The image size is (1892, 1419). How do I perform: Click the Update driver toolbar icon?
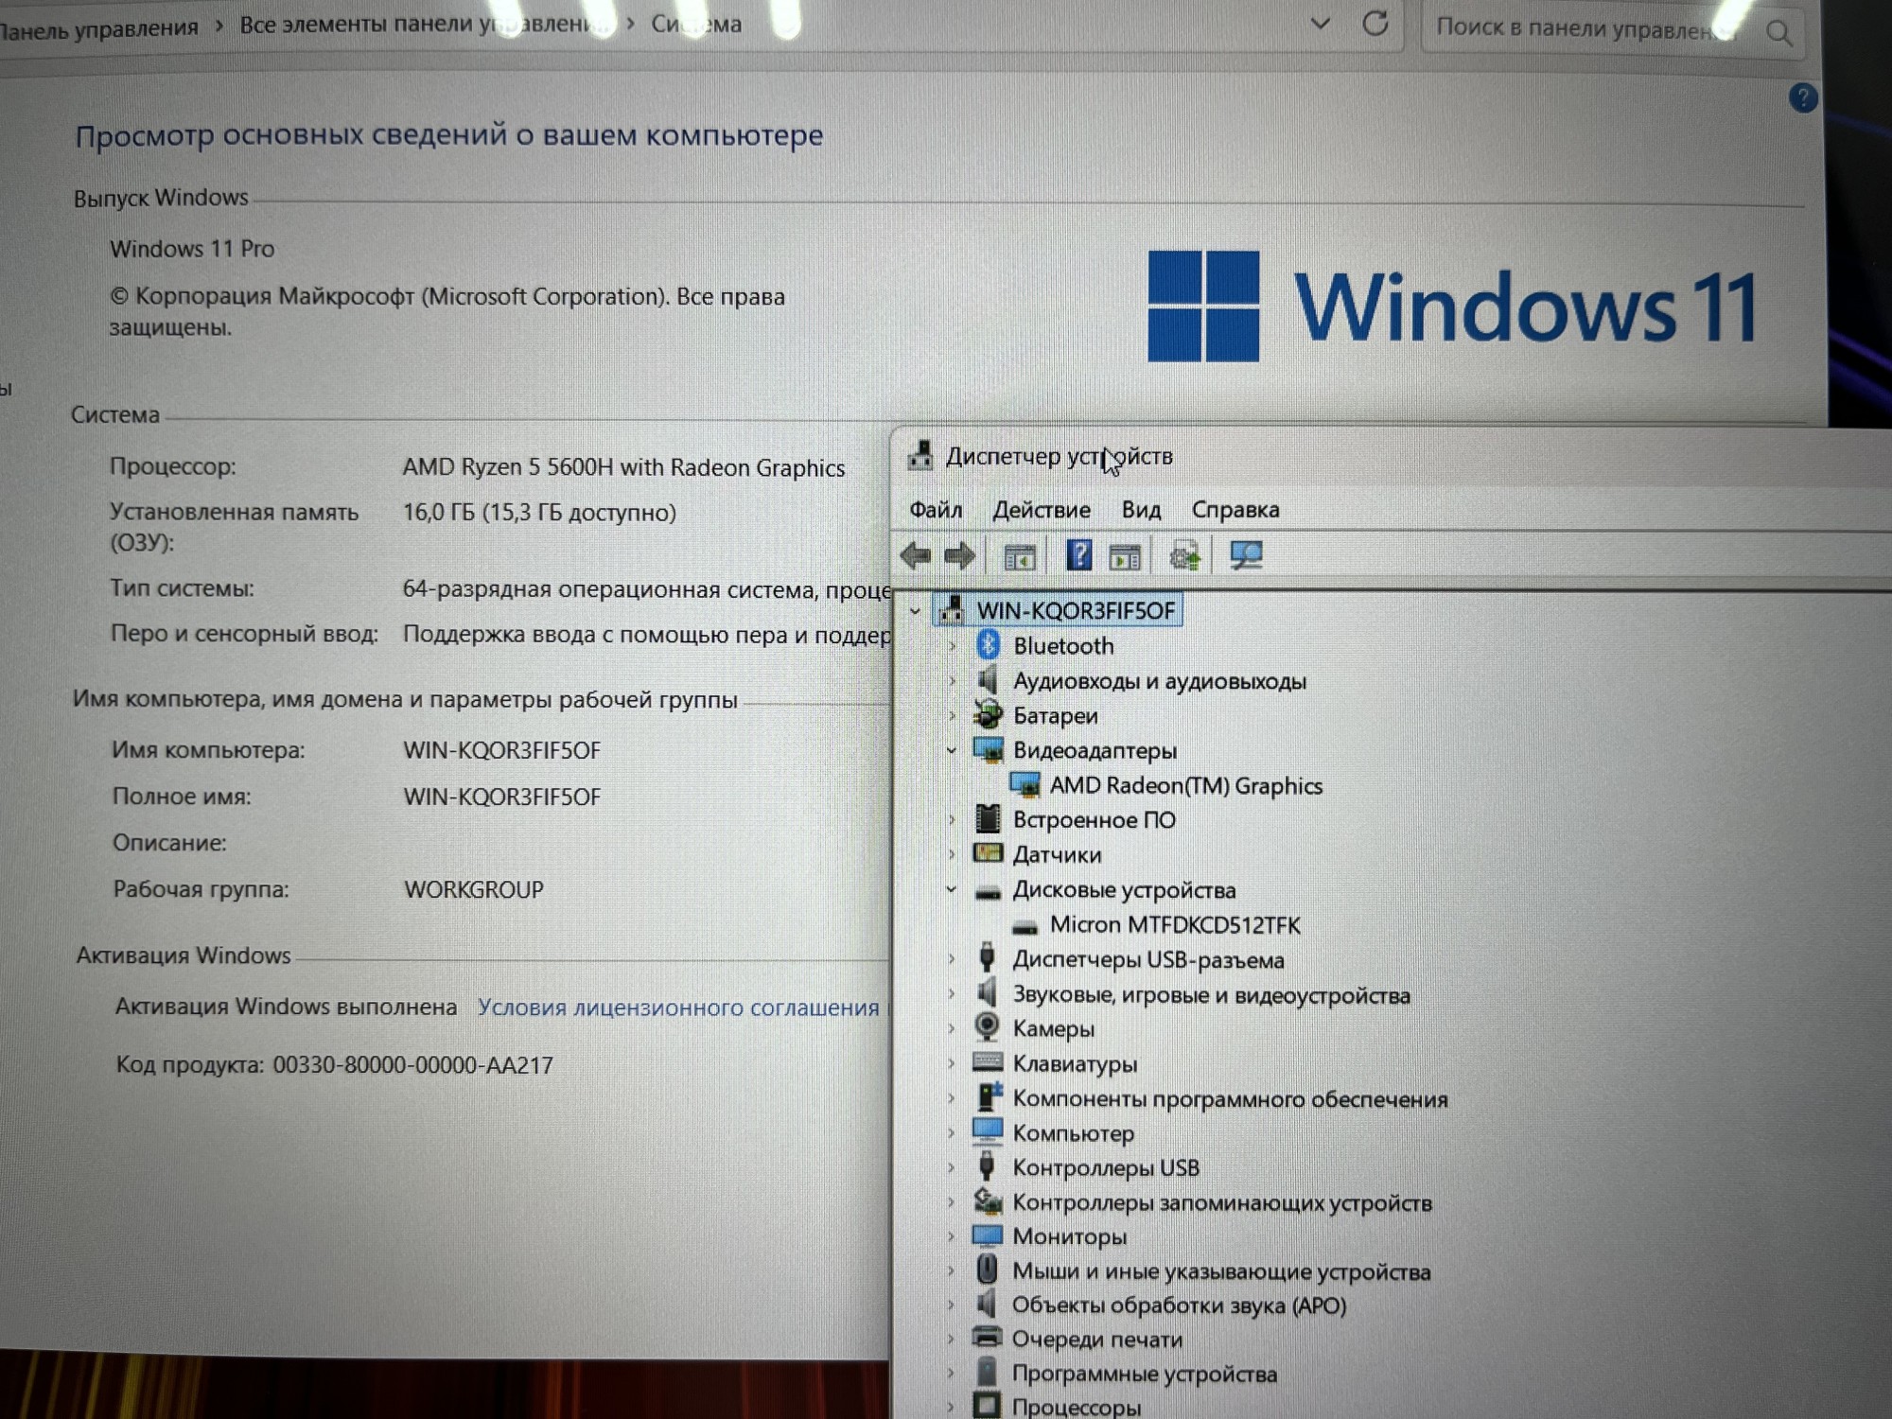[x=1184, y=556]
